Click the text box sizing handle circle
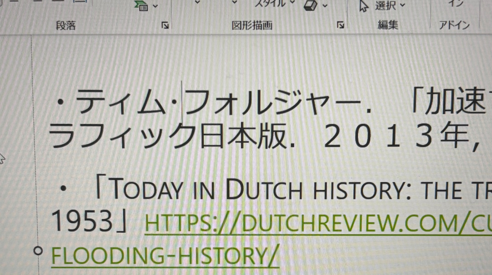Image resolution: width=492 pixels, height=275 pixels. point(38,250)
